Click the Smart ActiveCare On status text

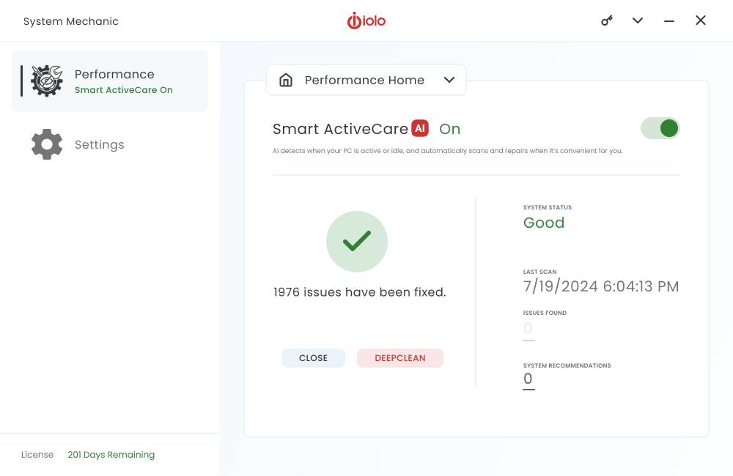(124, 89)
